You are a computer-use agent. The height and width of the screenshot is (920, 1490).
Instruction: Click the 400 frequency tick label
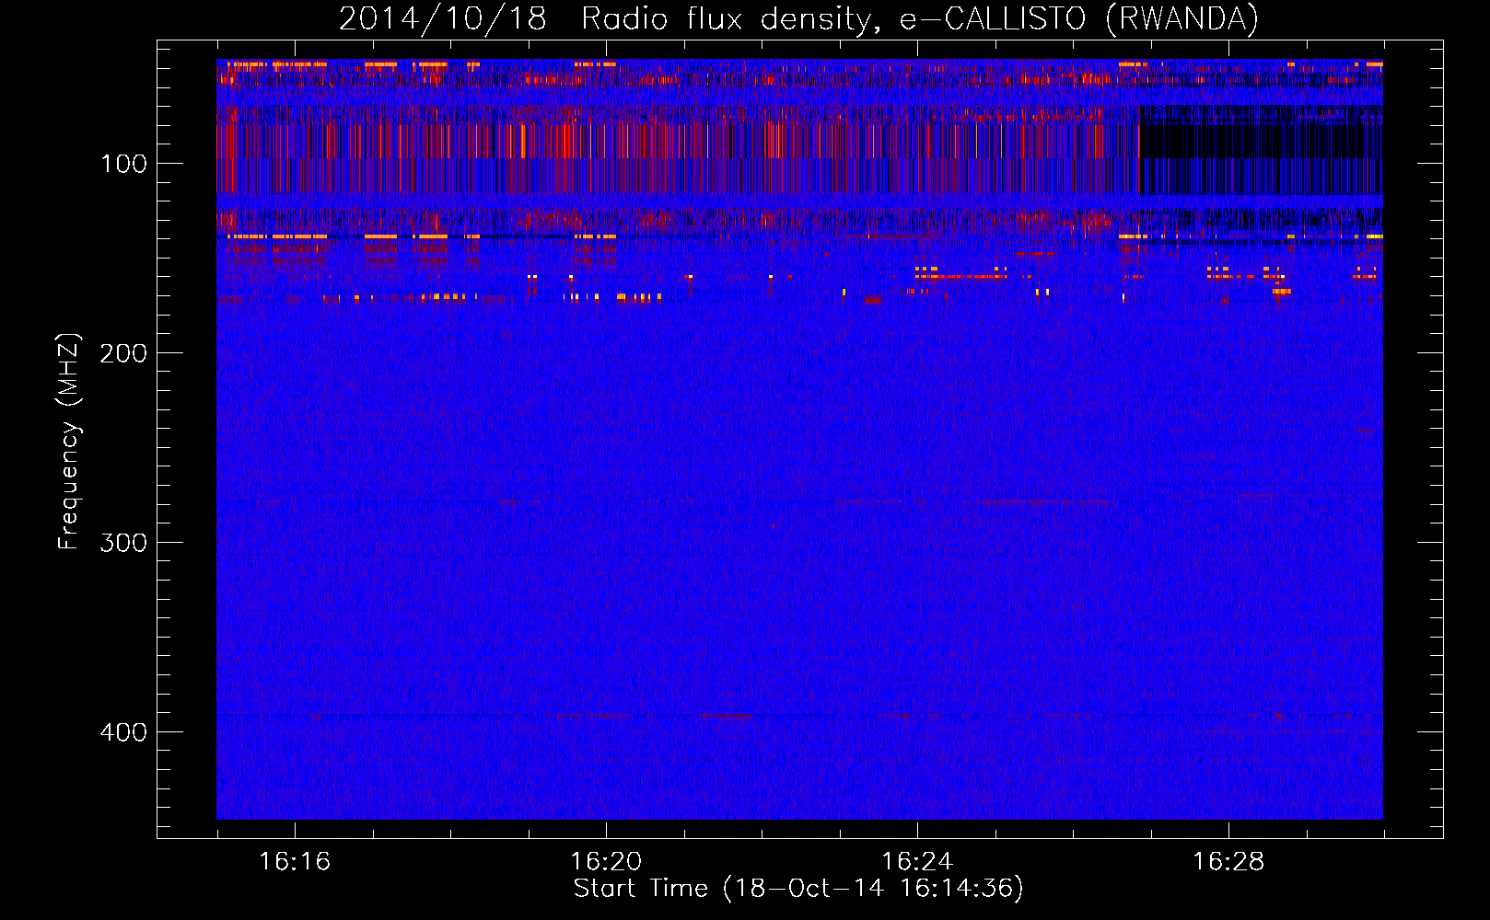(123, 732)
